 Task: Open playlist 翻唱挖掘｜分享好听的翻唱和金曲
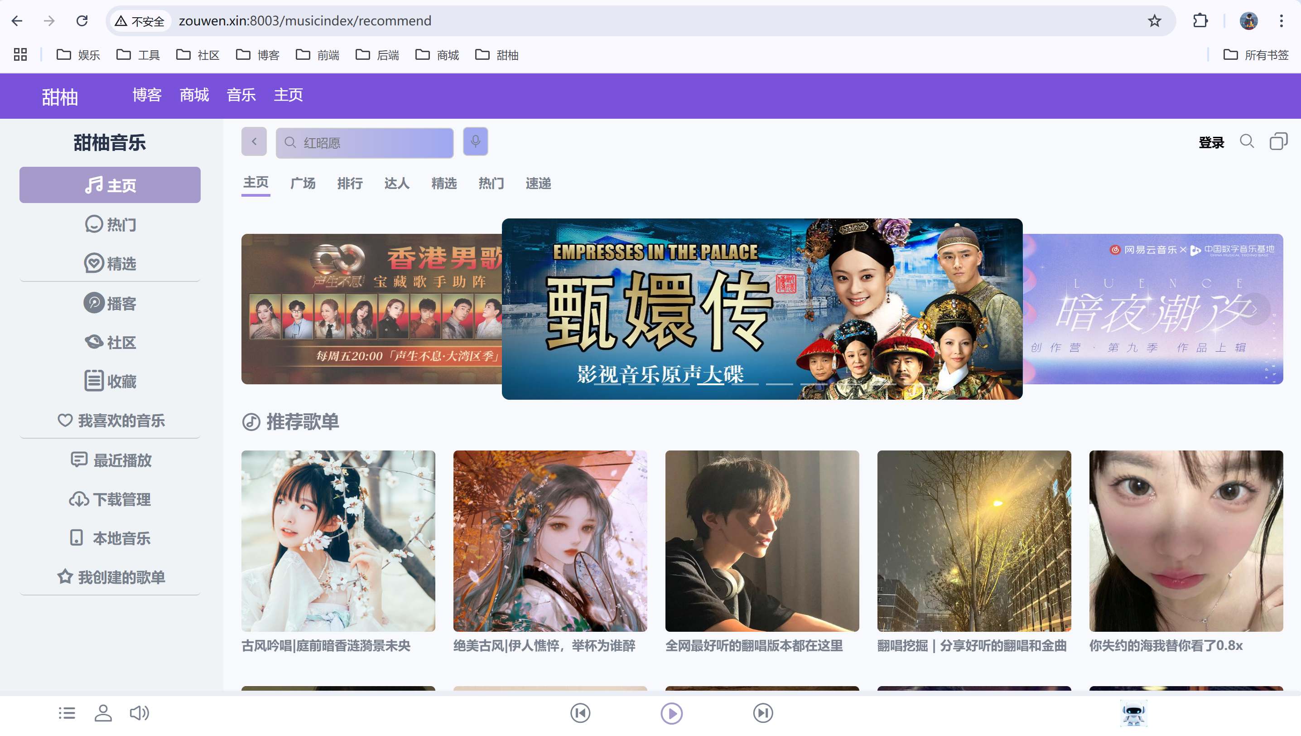click(974, 552)
